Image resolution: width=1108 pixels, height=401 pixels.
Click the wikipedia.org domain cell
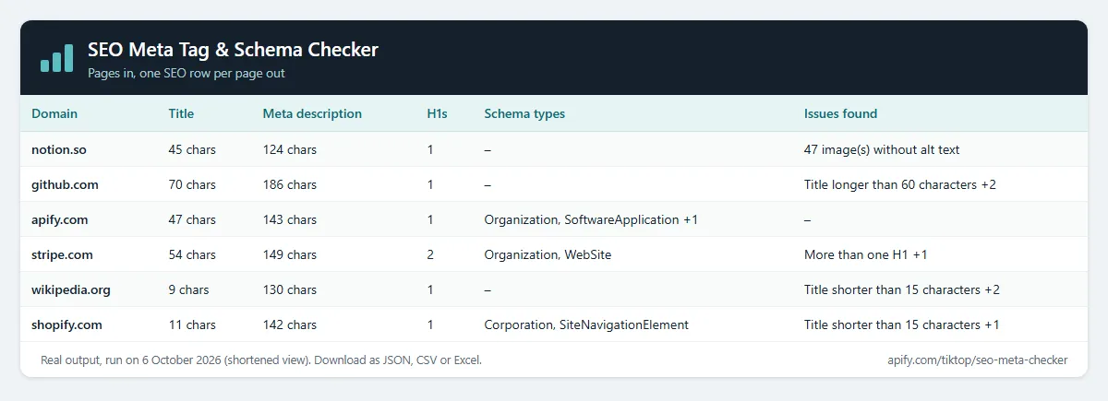pyautogui.click(x=71, y=289)
